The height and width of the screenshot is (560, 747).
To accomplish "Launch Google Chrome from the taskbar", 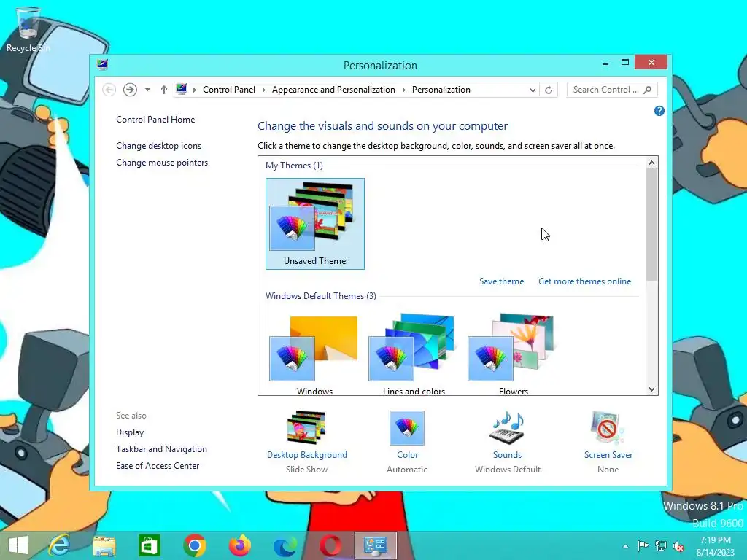I will pyautogui.click(x=194, y=545).
